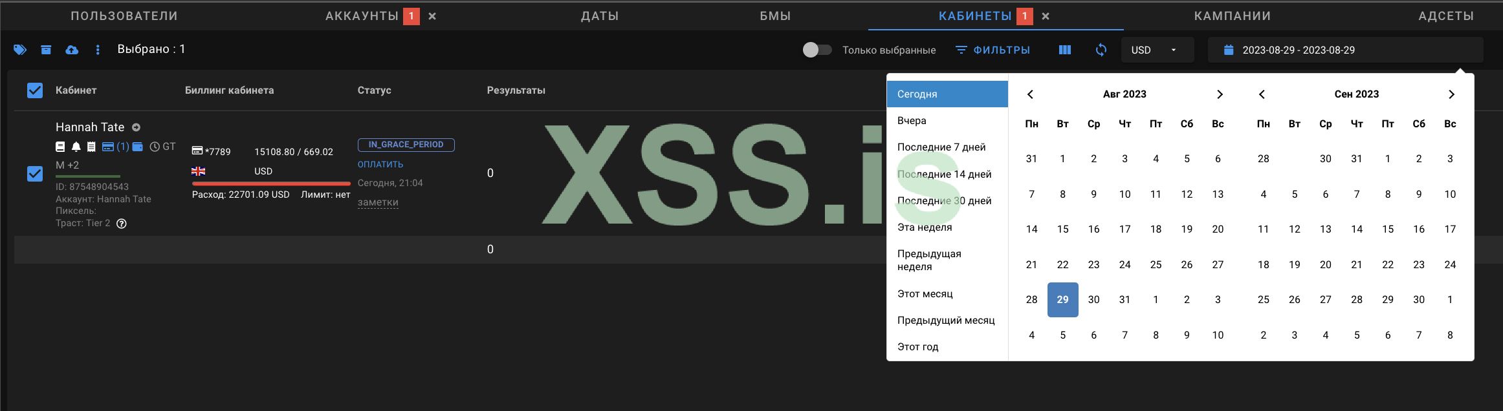Select the highlighted 29 in Авг 2023
Viewport: 1503px width, 411px height.
pyautogui.click(x=1062, y=300)
